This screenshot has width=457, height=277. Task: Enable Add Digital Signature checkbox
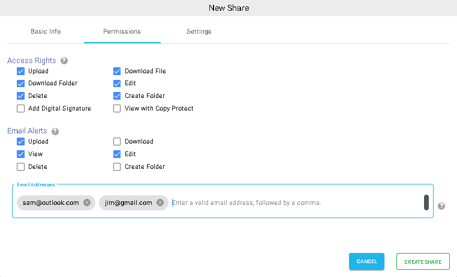coord(21,109)
